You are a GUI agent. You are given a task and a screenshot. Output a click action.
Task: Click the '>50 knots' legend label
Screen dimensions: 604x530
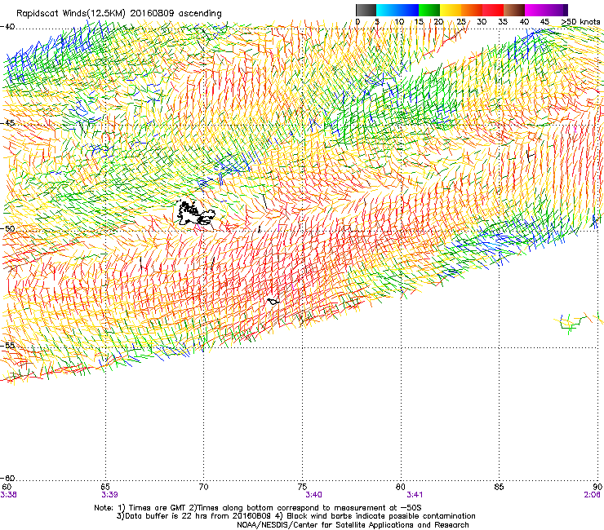[x=580, y=22]
